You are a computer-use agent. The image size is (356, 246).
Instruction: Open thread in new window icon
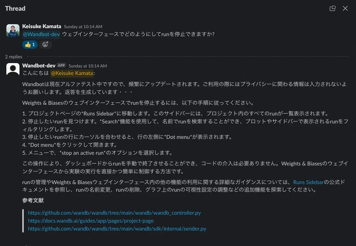click(x=333, y=8)
